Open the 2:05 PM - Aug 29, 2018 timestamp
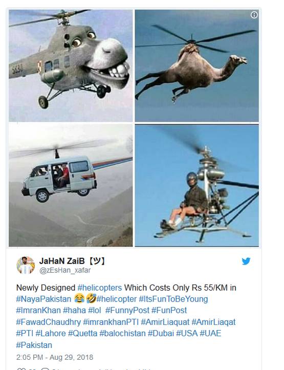Screen dimensions: 284x370 [55, 357]
